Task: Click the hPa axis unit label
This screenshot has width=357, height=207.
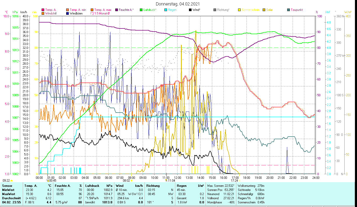Action: [15, 12]
